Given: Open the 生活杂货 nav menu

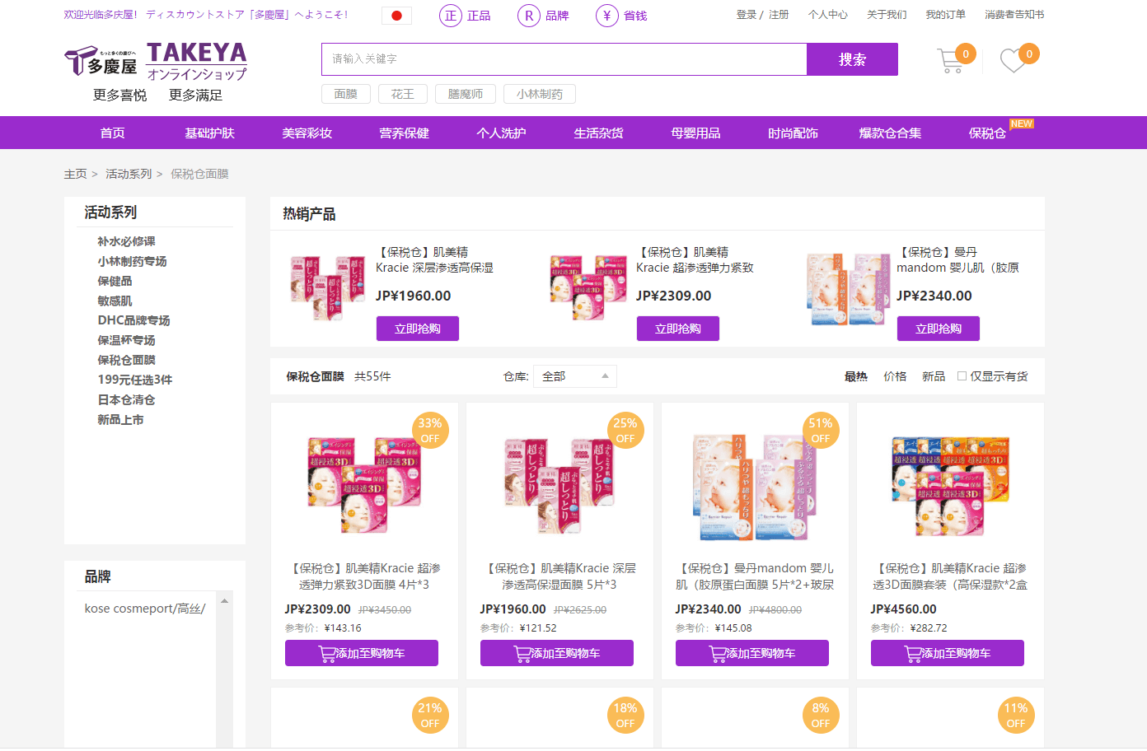Looking at the screenshot, I should tap(599, 133).
